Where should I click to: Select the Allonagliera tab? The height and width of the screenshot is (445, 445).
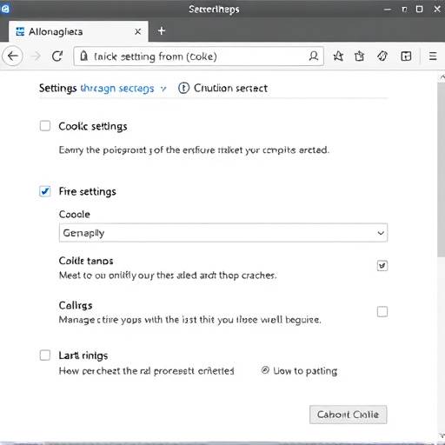click(x=78, y=31)
